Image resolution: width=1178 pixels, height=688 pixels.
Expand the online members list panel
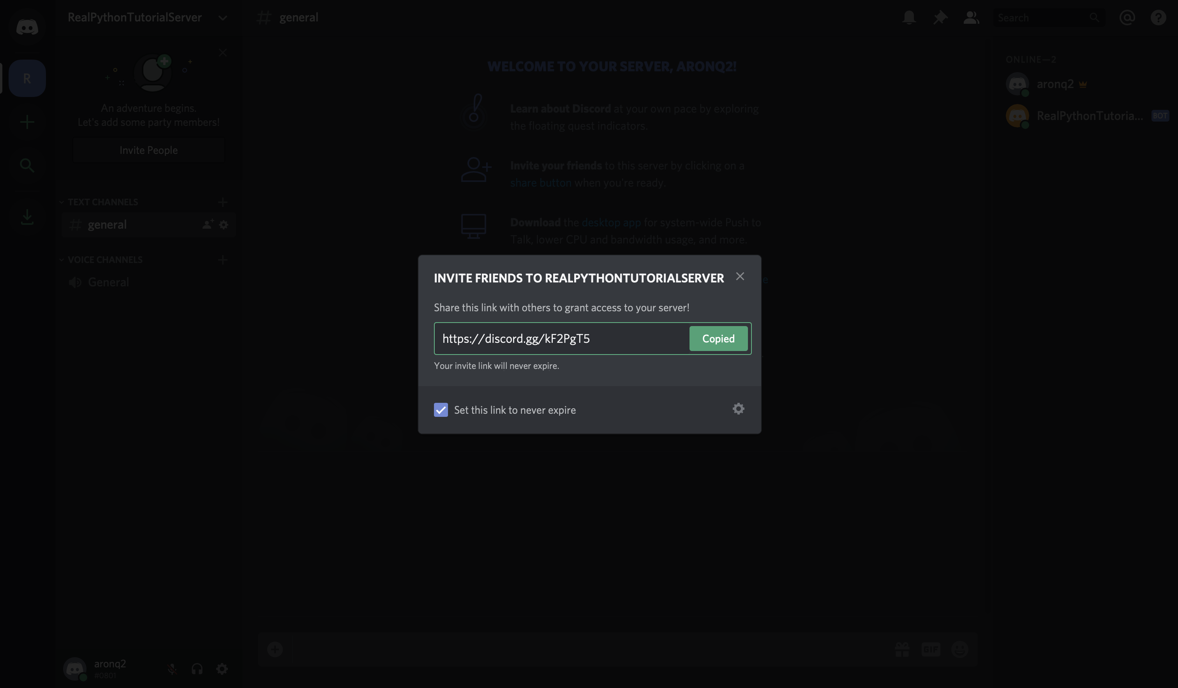click(971, 16)
